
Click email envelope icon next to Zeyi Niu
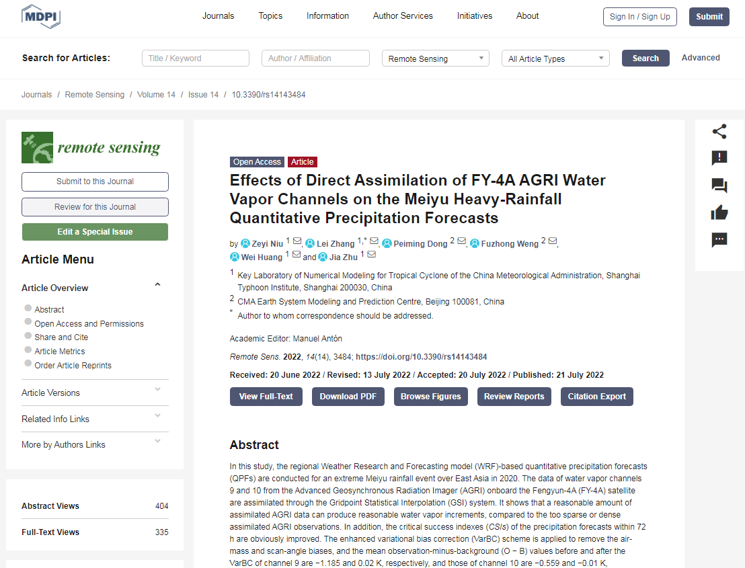tap(297, 241)
